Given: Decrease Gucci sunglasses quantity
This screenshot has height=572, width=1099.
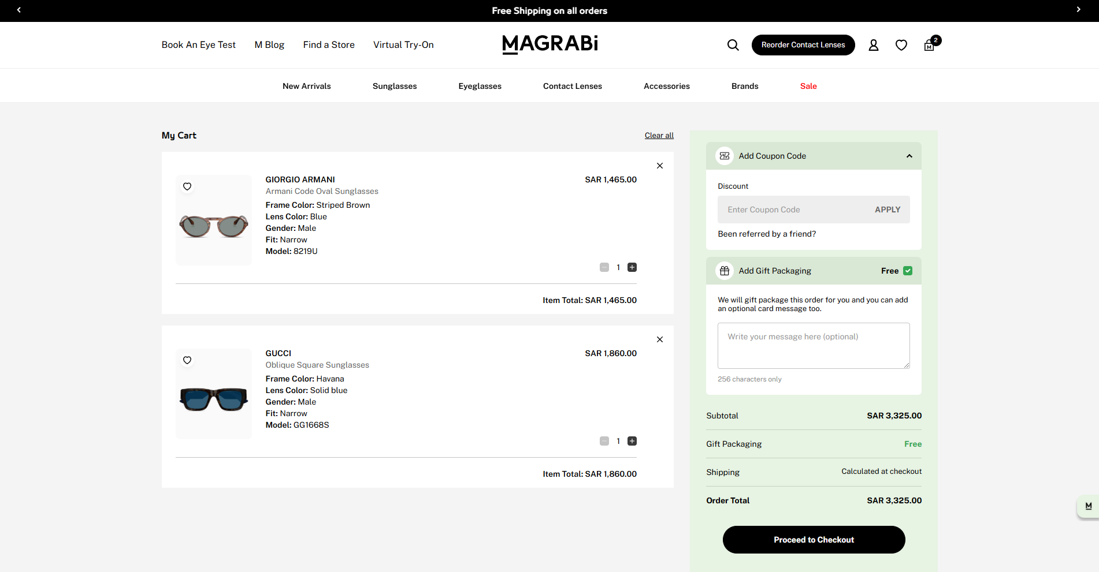Looking at the screenshot, I should (x=604, y=441).
